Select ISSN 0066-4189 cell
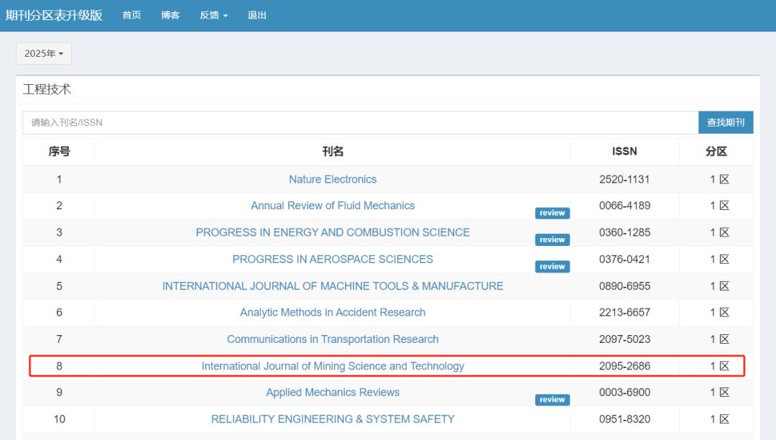Viewport: 776px width, 440px height. [x=624, y=206]
